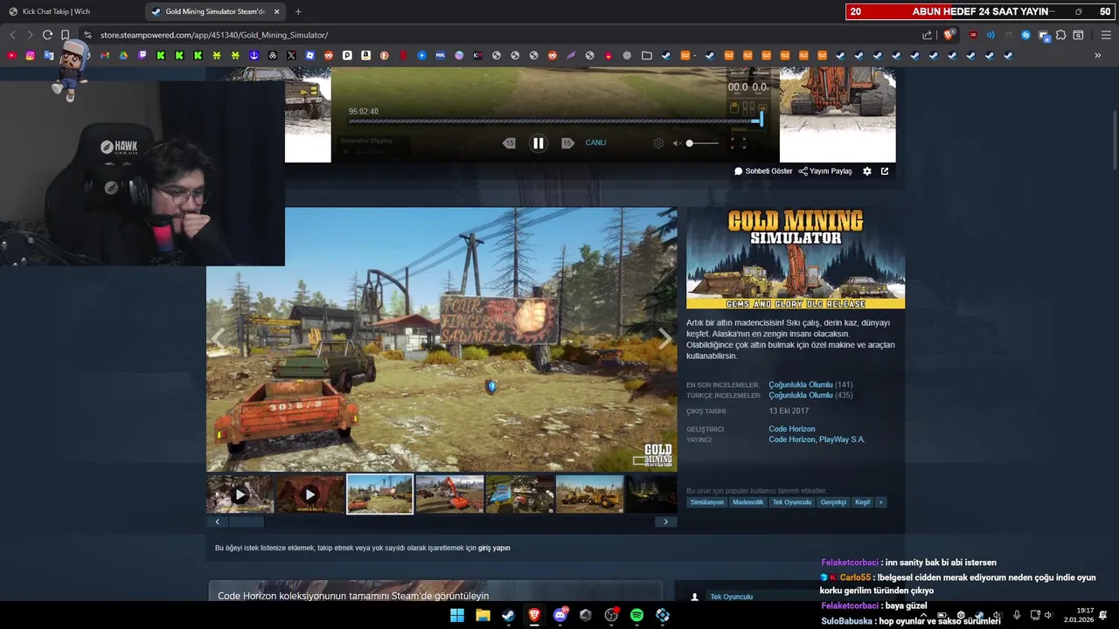Pause the Steam broadcast video

coord(539,143)
